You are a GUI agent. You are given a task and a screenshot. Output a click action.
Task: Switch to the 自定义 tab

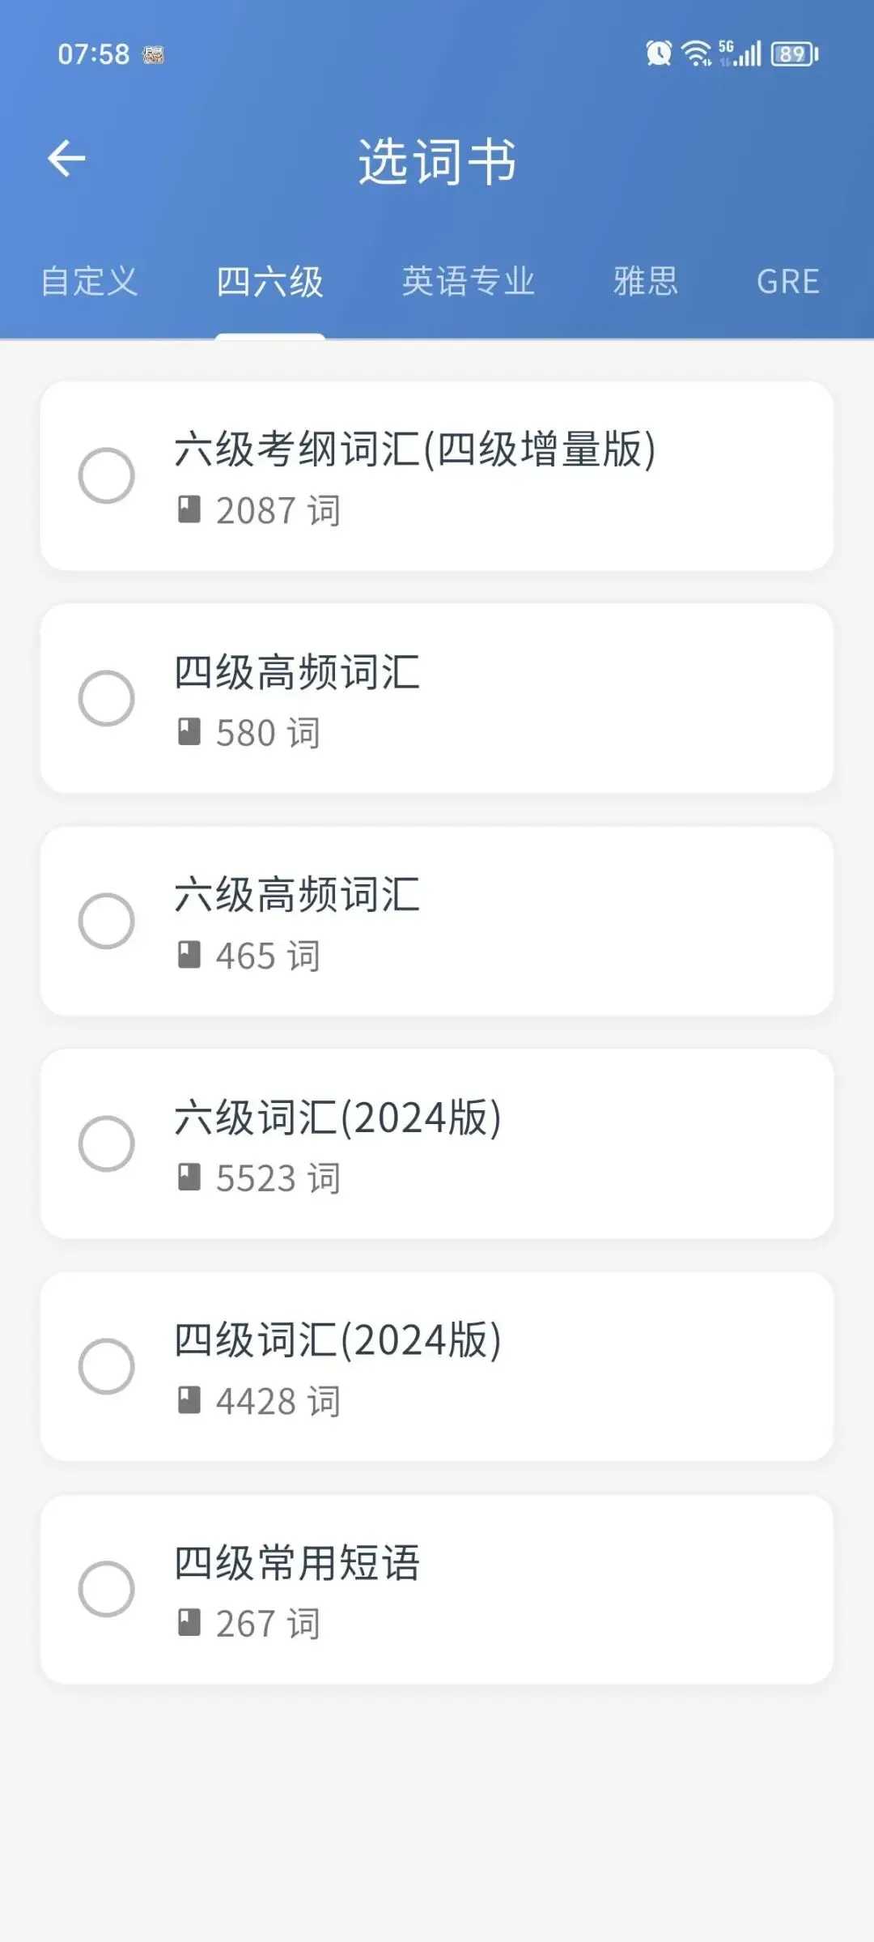(89, 282)
